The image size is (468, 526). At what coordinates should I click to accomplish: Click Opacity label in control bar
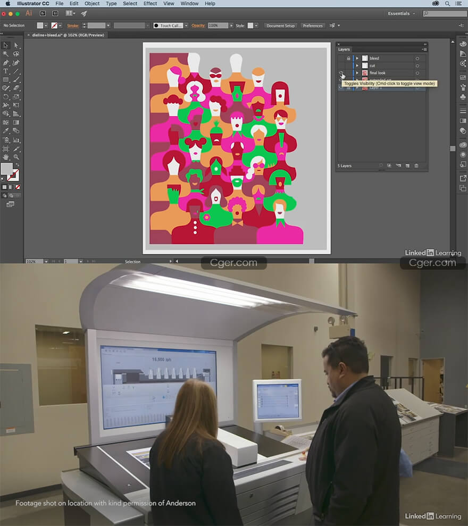point(198,26)
